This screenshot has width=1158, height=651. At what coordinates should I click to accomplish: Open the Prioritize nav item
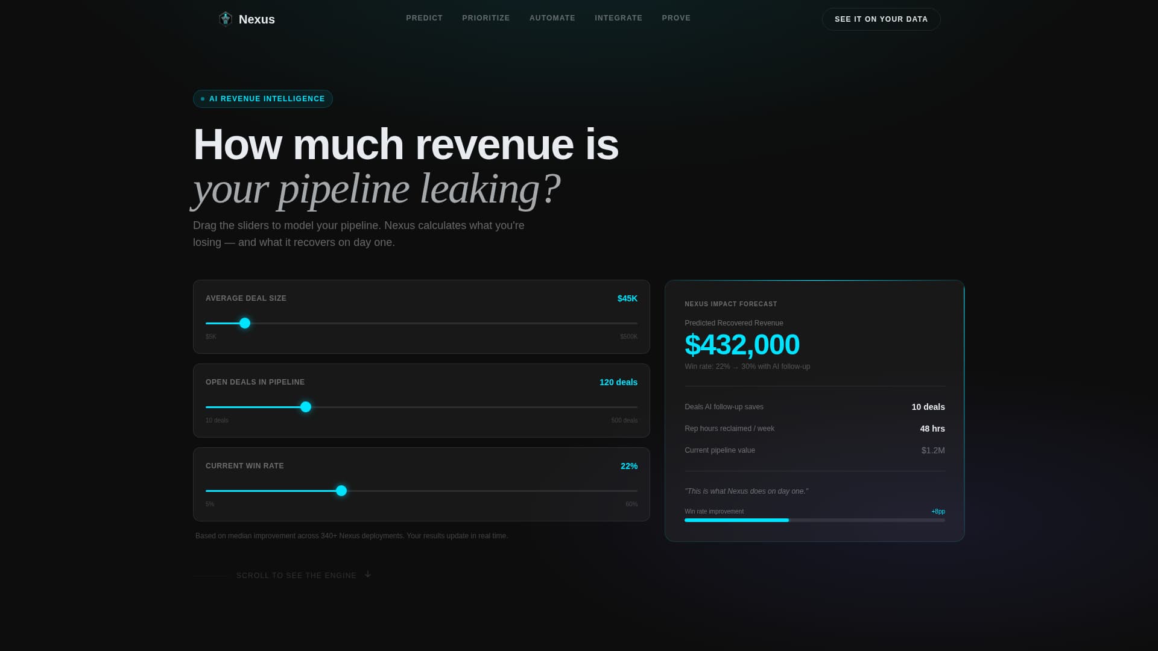tap(486, 18)
